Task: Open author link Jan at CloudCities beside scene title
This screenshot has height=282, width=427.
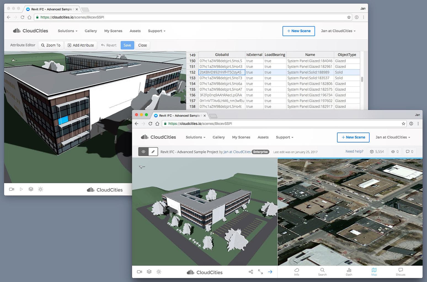Action: click(x=237, y=152)
